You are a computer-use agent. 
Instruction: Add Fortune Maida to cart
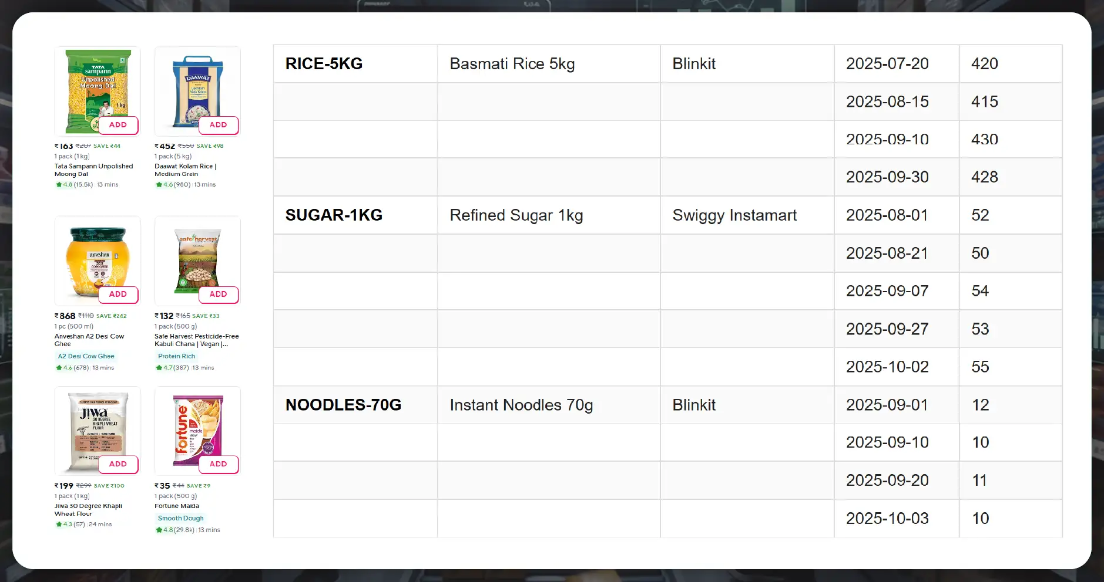pyautogui.click(x=218, y=464)
